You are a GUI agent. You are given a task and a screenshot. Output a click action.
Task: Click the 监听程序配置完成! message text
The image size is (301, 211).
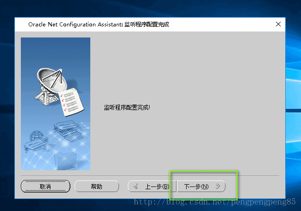[127, 107]
